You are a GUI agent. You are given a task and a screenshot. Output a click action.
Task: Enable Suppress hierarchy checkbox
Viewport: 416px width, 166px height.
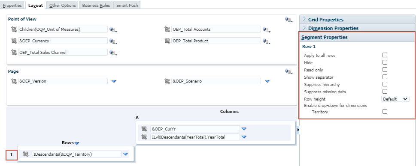point(385,84)
